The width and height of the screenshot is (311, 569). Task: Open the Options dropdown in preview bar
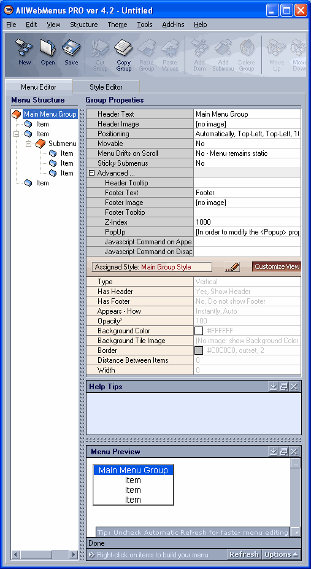[x=282, y=554]
